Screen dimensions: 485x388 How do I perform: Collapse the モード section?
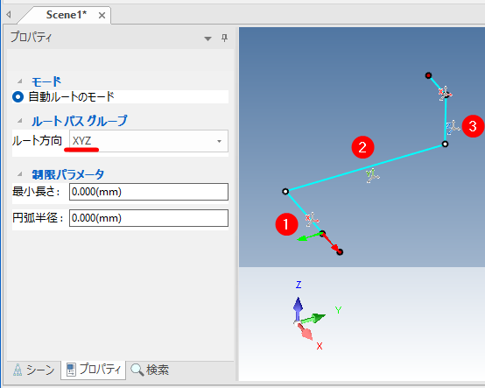click(x=20, y=81)
